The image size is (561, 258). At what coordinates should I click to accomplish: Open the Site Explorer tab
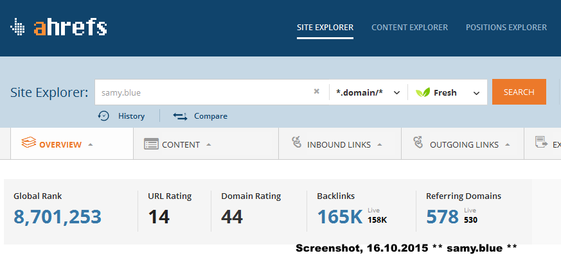pos(325,28)
